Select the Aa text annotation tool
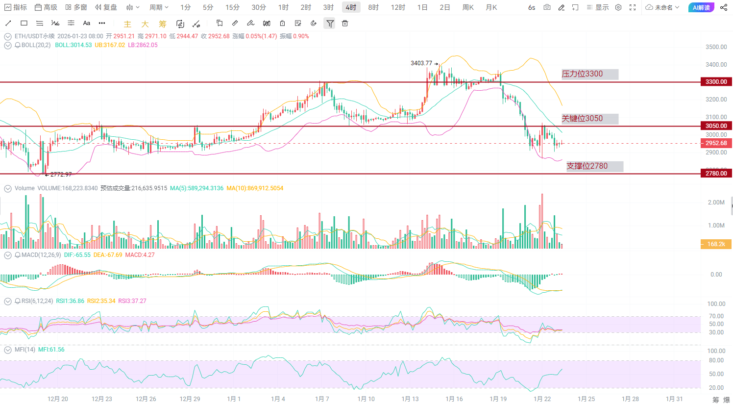733x405 pixels. tap(87, 23)
